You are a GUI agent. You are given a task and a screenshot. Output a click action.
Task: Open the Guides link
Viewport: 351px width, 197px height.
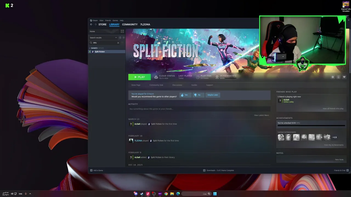(194, 85)
